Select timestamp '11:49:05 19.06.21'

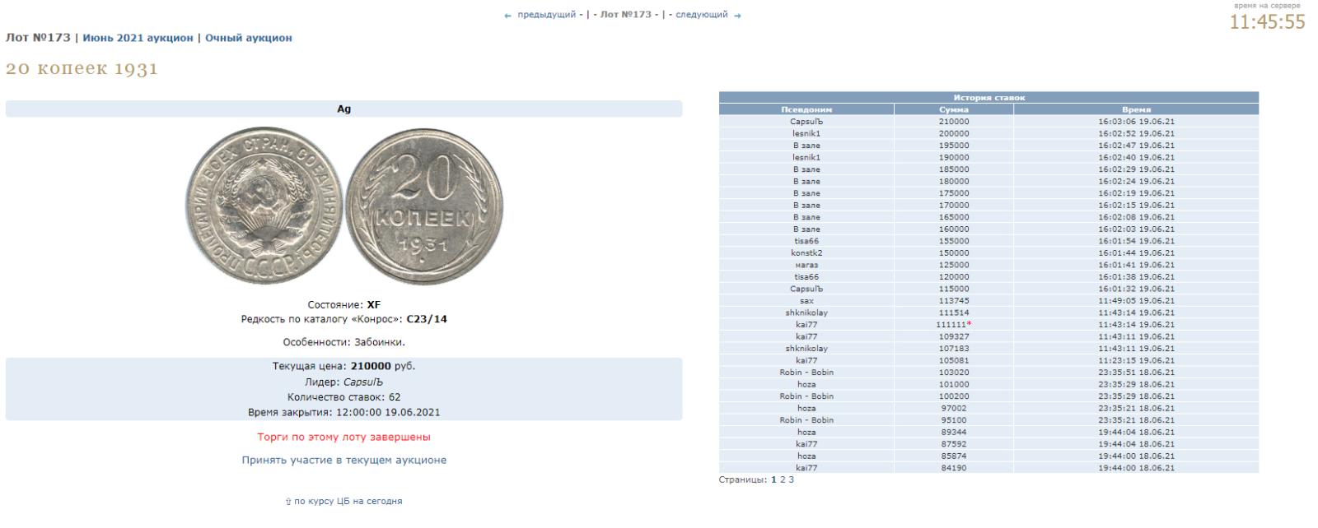pos(1136,300)
